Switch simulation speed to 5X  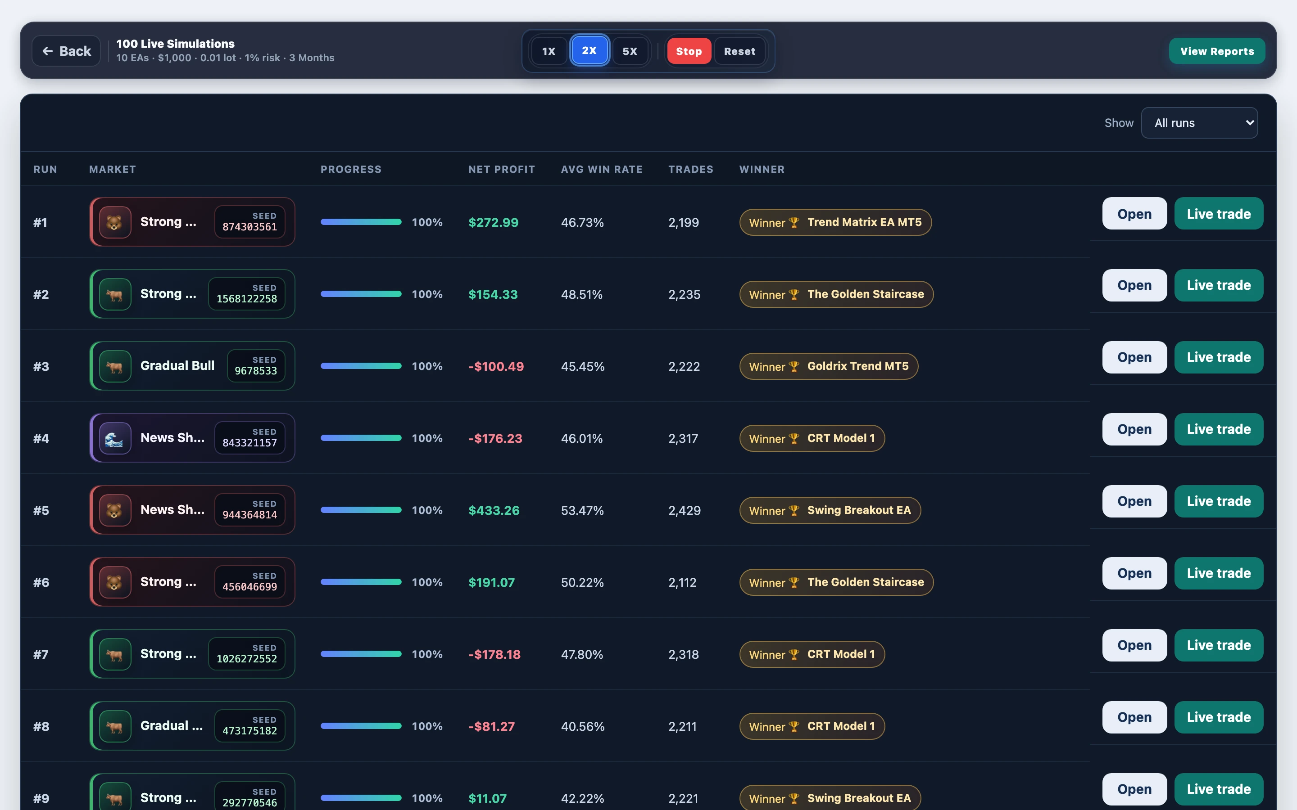tap(630, 51)
